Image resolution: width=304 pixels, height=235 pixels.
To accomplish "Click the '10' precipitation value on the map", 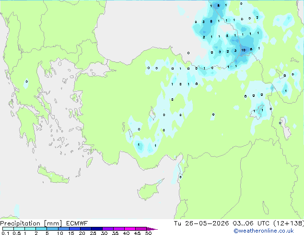I will tap(243, 50).
